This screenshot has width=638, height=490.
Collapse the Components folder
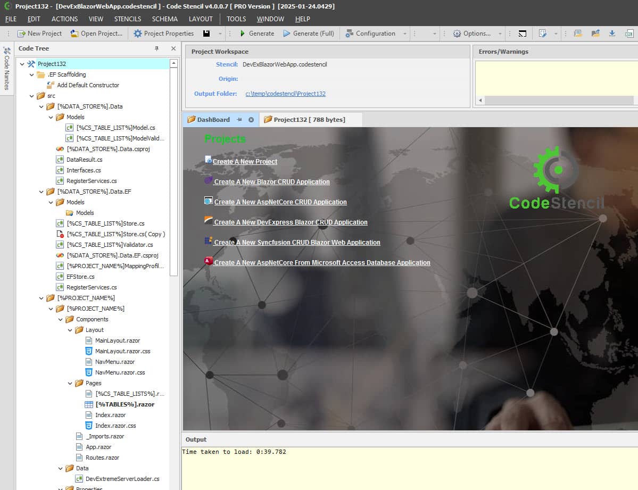(x=60, y=319)
